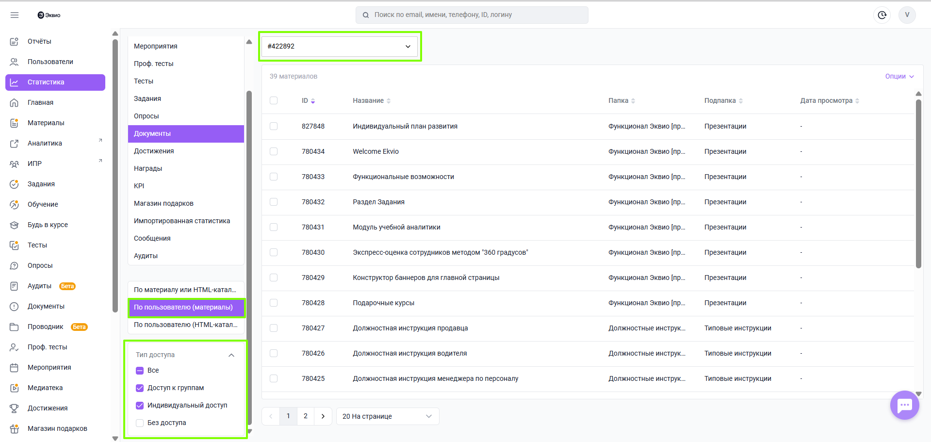Click the Магазин подарков gift icon

[x=15, y=429]
